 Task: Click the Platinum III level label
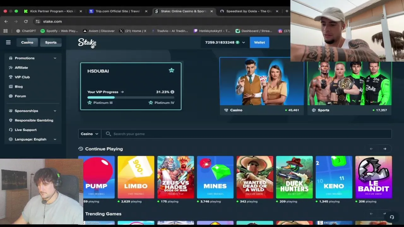(x=103, y=103)
